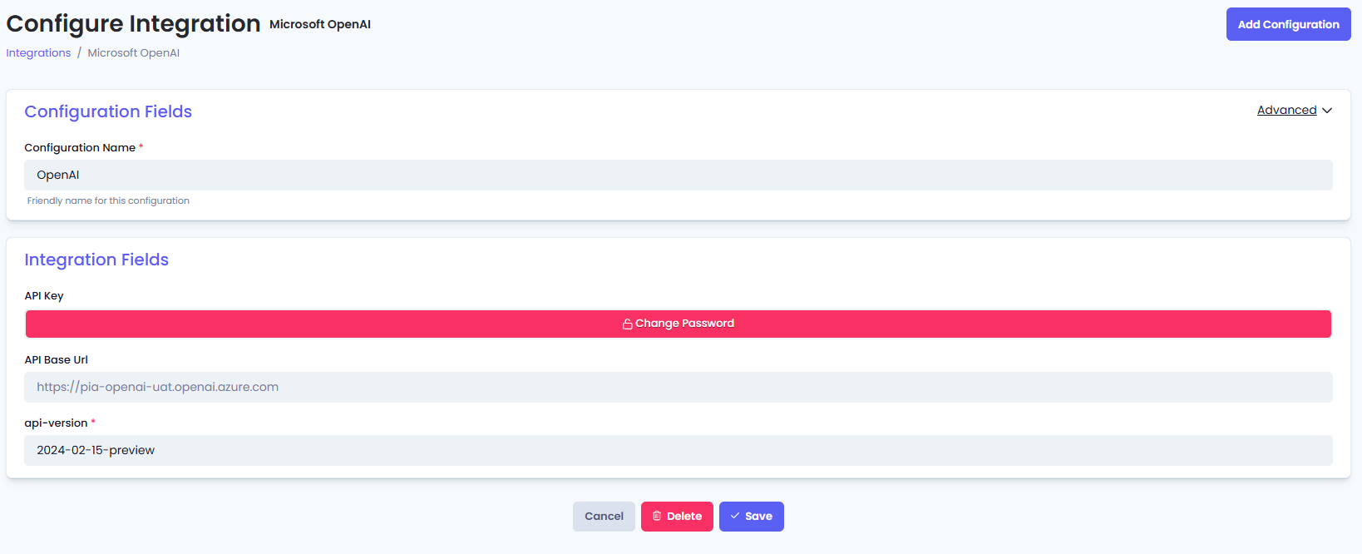Image resolution: width=1362 pixels, height=554 pixels.
Task: Click the 'API Key' label
Action: point(44,295)
